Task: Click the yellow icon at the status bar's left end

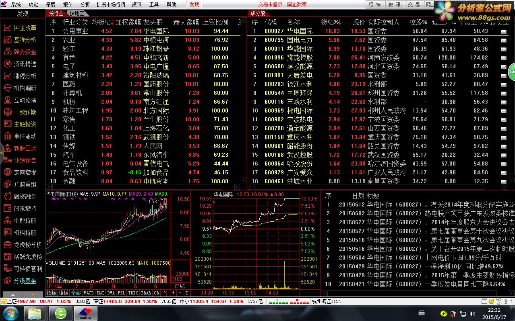Action: coord(4,301)
